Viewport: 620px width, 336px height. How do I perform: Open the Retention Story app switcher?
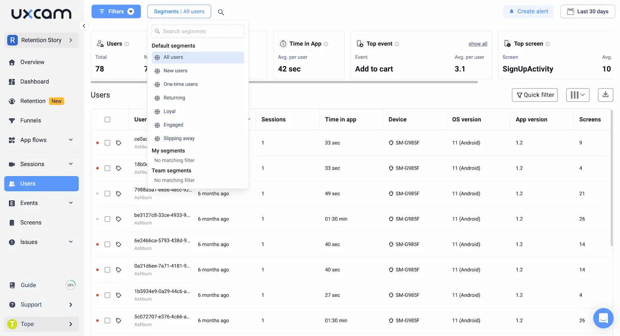pyautogui.click(x=41, y=40)
